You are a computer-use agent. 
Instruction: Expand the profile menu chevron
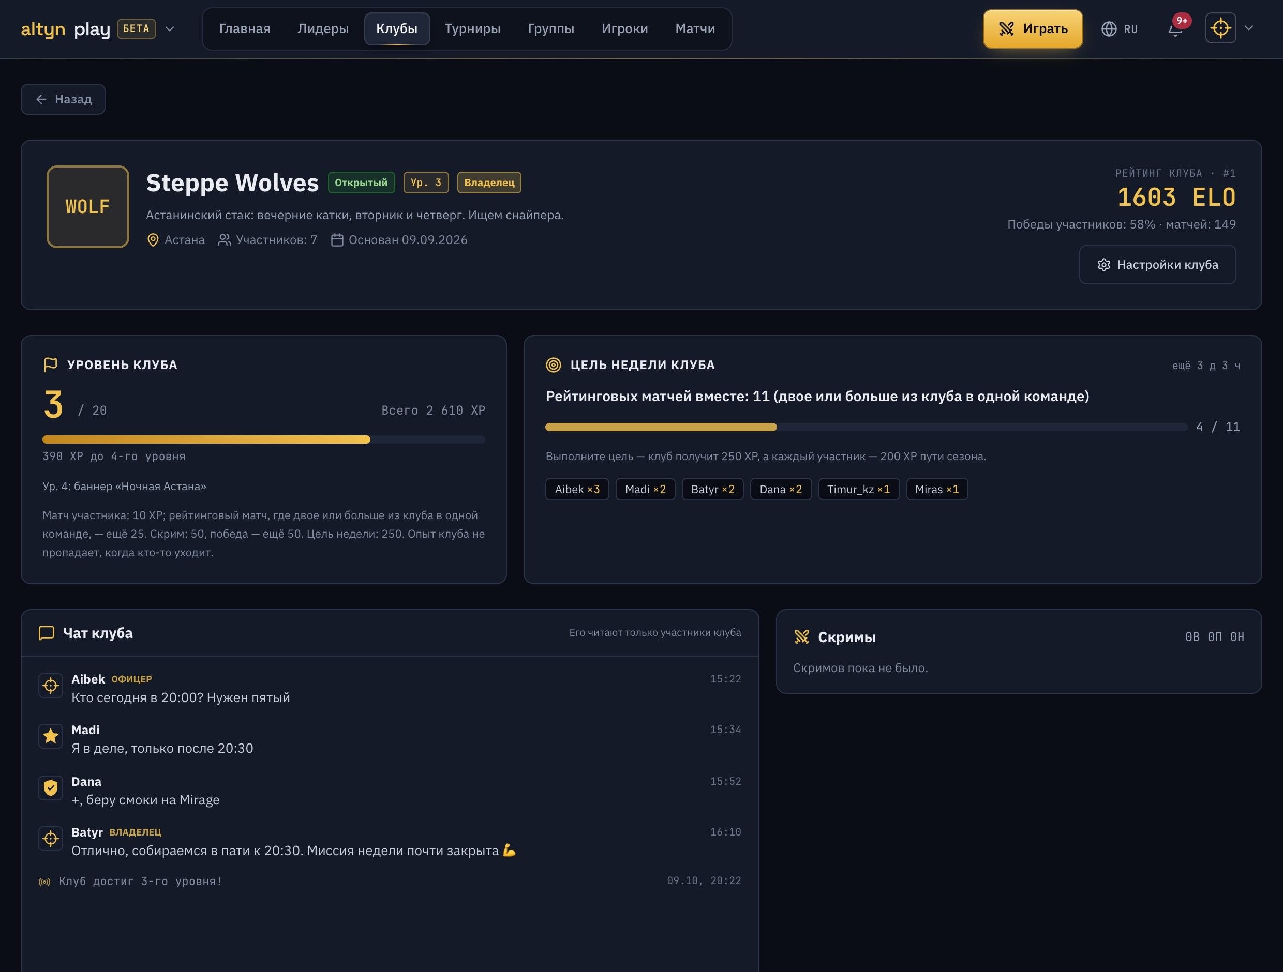click(1249, 28)
